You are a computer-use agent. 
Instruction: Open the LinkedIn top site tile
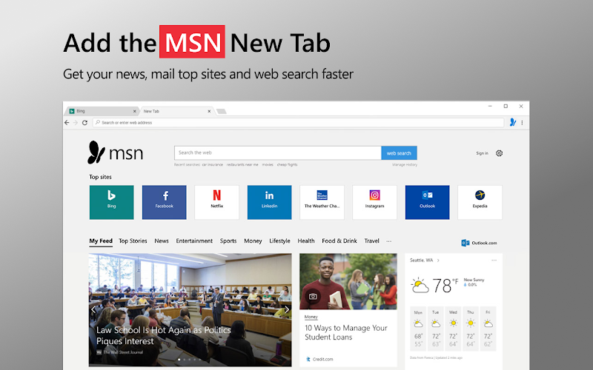269,202
